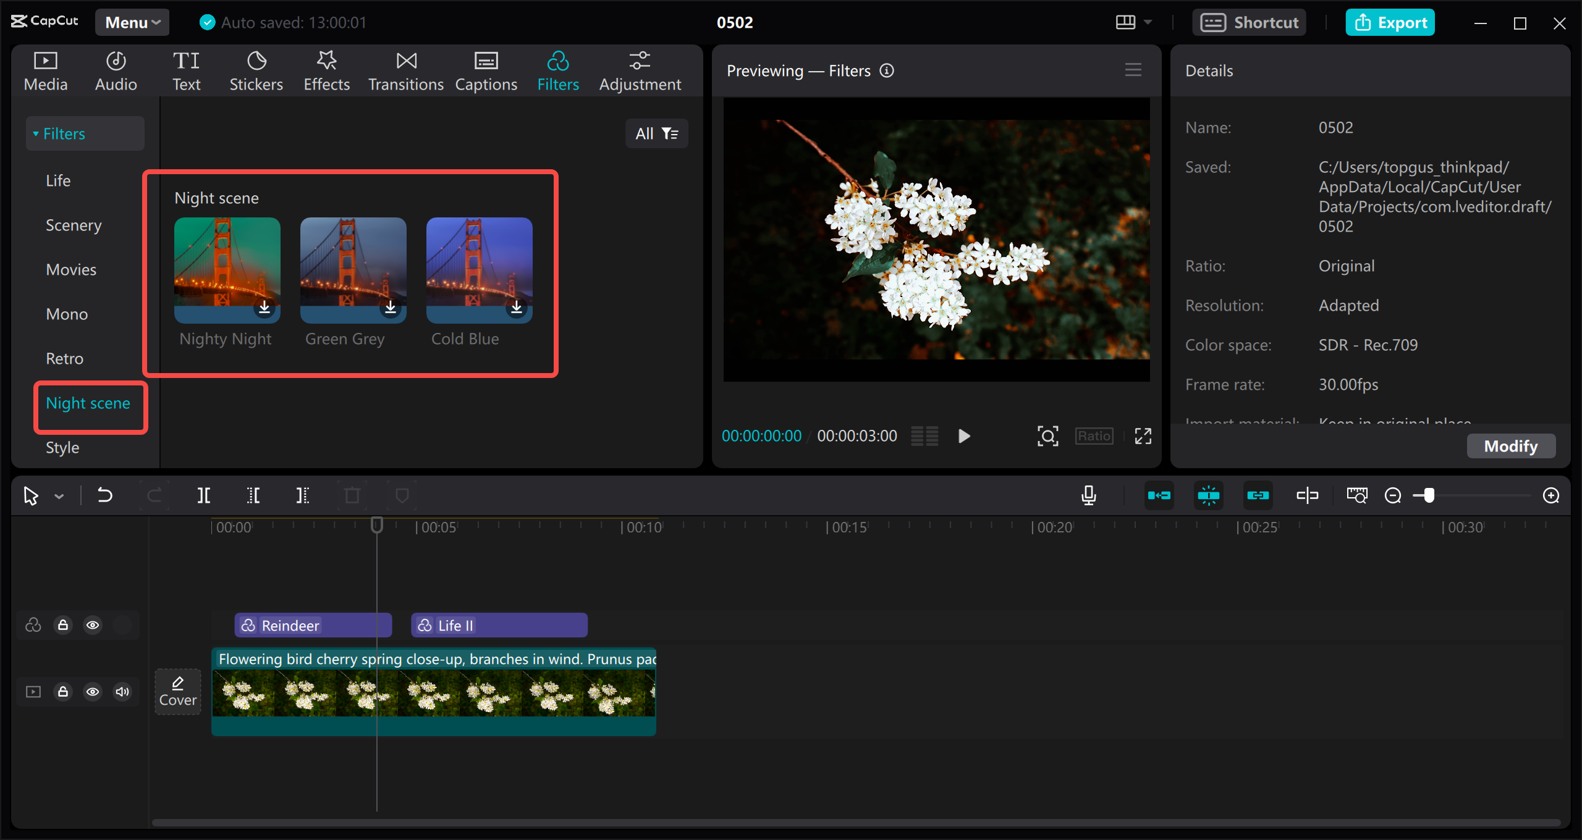The height and width of the screenshot is (840, 1582).
Task: Open the Menu dropdown
Action: [132, 22]
